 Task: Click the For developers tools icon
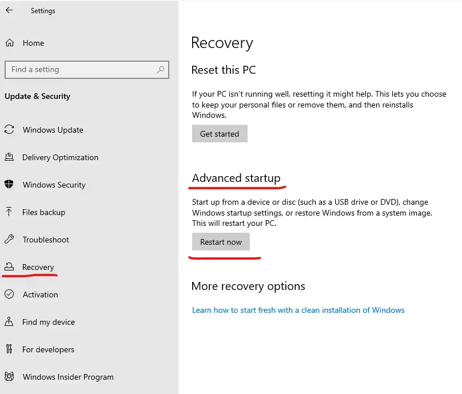9,349
